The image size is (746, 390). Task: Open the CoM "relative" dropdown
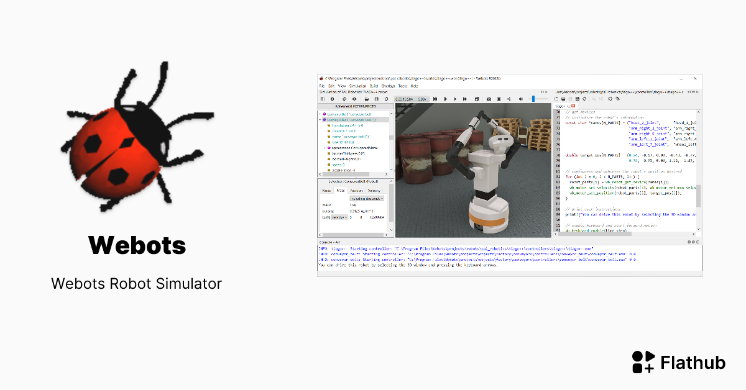[339, 217]
